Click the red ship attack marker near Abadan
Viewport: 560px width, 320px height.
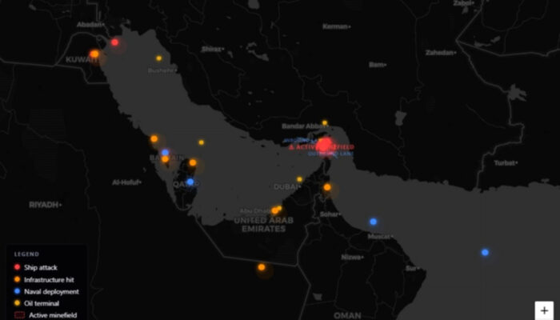coord(114,42)
